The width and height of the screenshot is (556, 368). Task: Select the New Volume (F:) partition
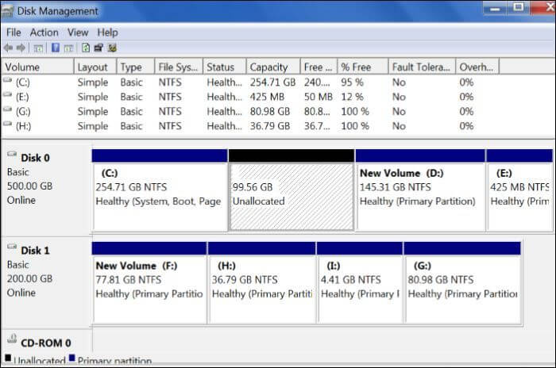coord(149,287)
